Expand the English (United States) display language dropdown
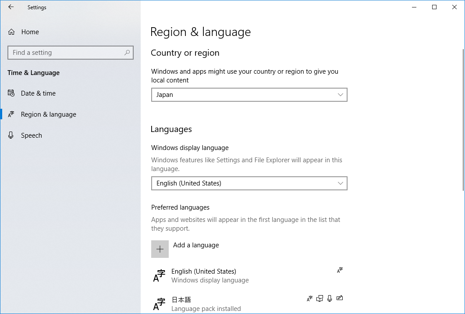Viewport: 465px width, 314px height. (249, 183)
